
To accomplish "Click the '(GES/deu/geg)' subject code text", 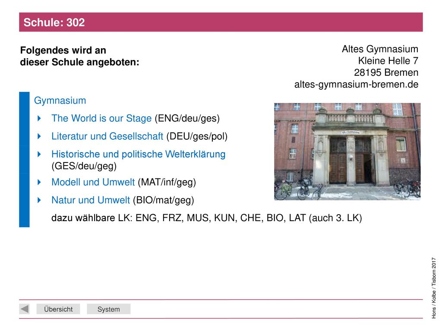I will (84, 166).
